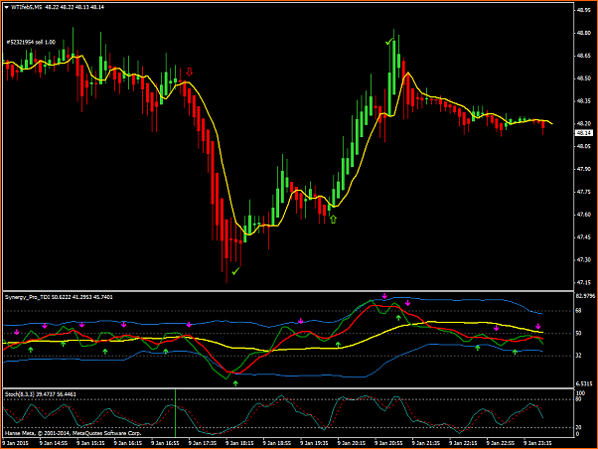The height and width of the screenshot is (449, 598).
Task: Click the current price tag 48.14
Action: pos(584,133)
